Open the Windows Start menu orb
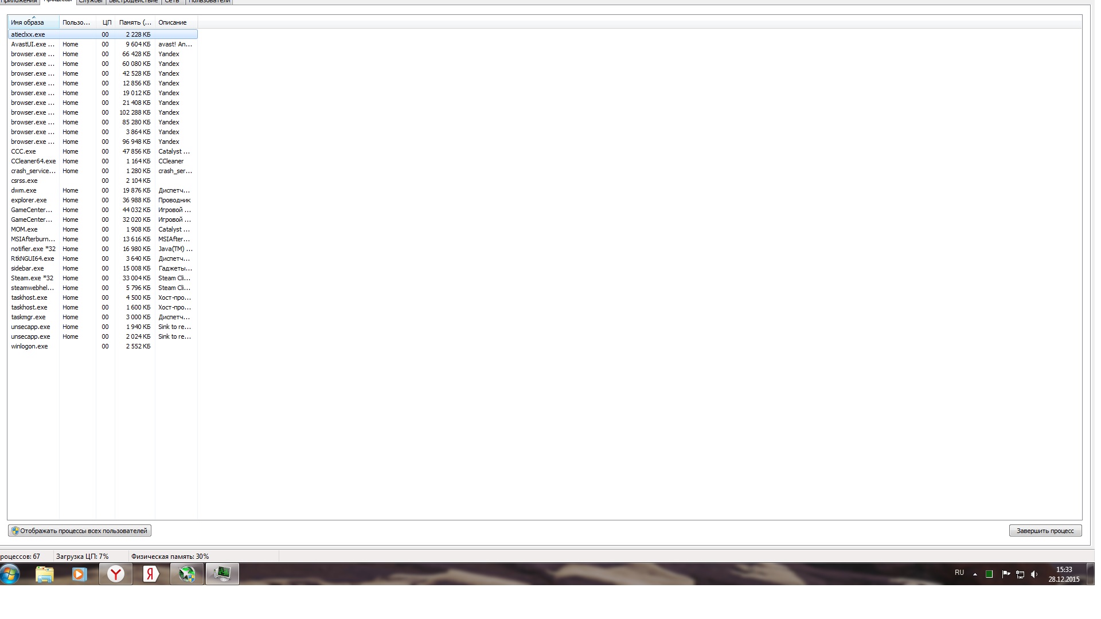 (10, 574)
